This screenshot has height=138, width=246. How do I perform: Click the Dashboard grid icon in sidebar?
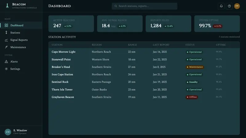[x=6, y=25]
